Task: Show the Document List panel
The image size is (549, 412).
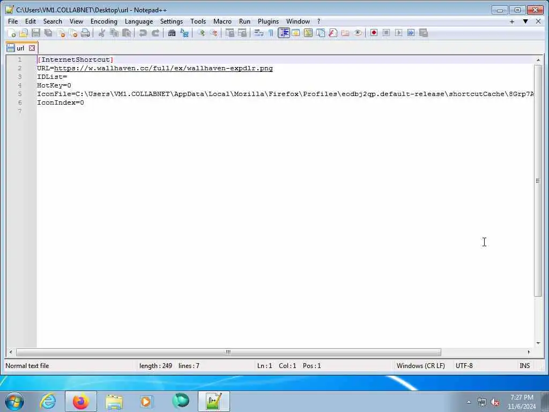Action: [x=321, y=33]
